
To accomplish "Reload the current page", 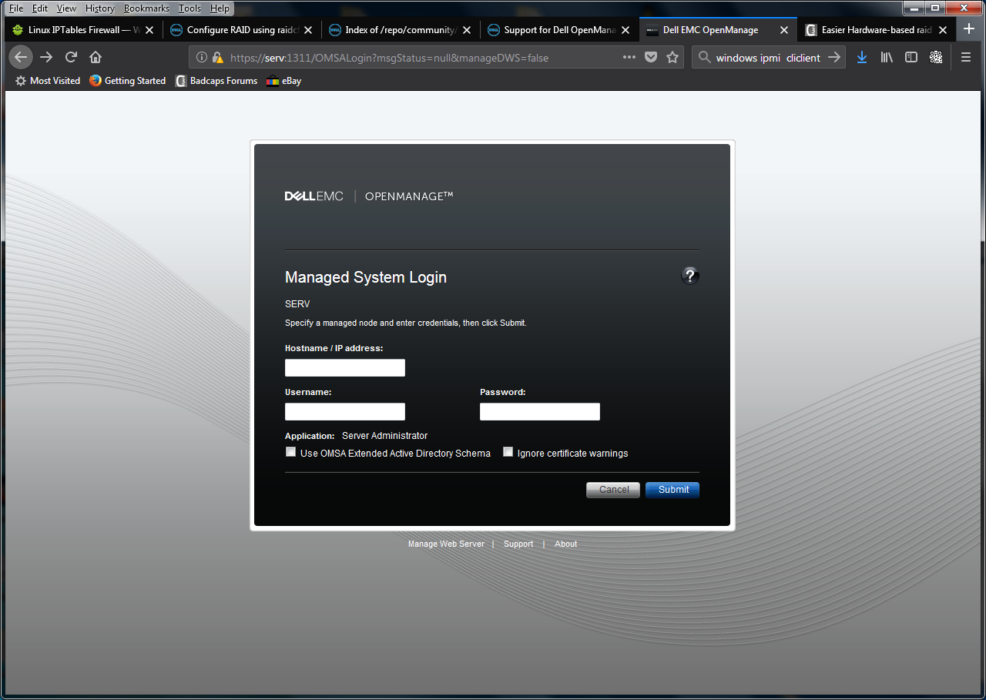I will (x=71, y=57).
